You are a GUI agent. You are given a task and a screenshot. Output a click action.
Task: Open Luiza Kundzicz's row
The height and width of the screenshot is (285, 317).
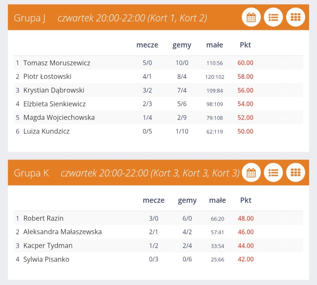[x=46, y=131]
